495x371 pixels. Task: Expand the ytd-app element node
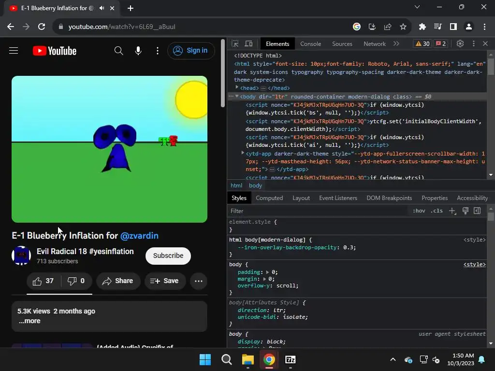pyautogui.click(x=243, y=153)
